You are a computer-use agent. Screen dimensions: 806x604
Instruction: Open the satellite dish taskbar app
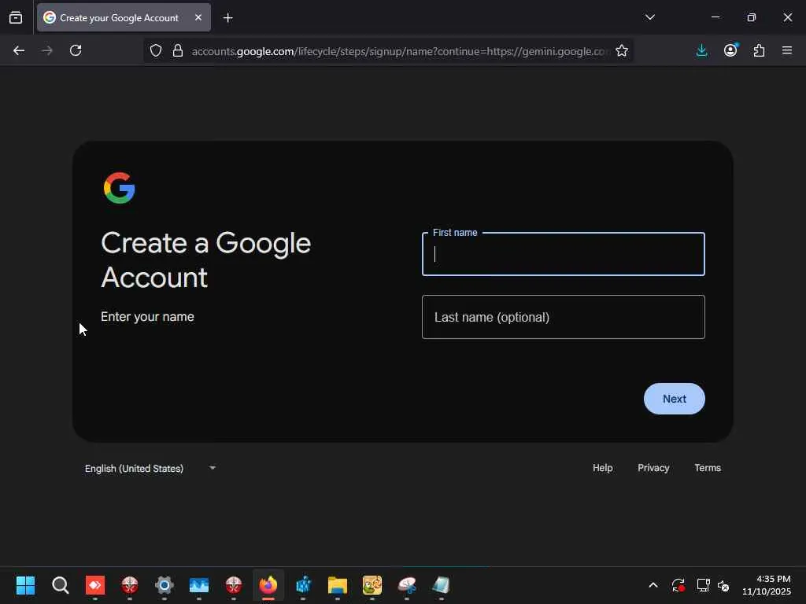click(x=407, y=585)
